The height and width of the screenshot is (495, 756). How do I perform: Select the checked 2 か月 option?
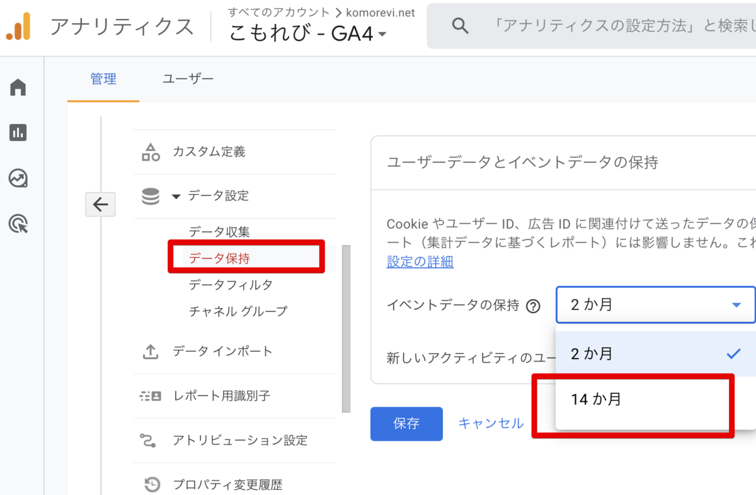[x=656, y=354]
